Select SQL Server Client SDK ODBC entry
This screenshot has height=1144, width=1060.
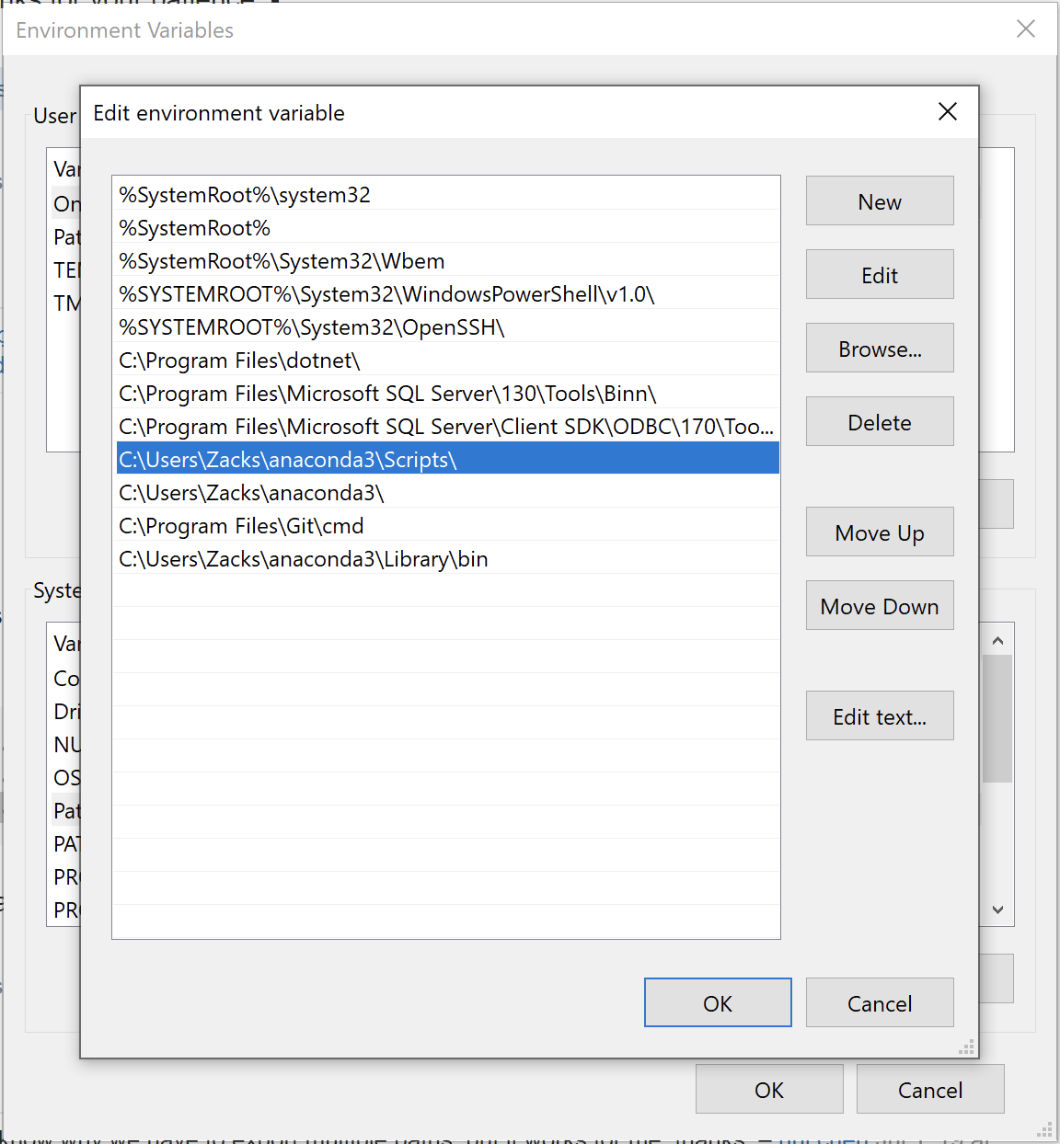coord(447,426)
